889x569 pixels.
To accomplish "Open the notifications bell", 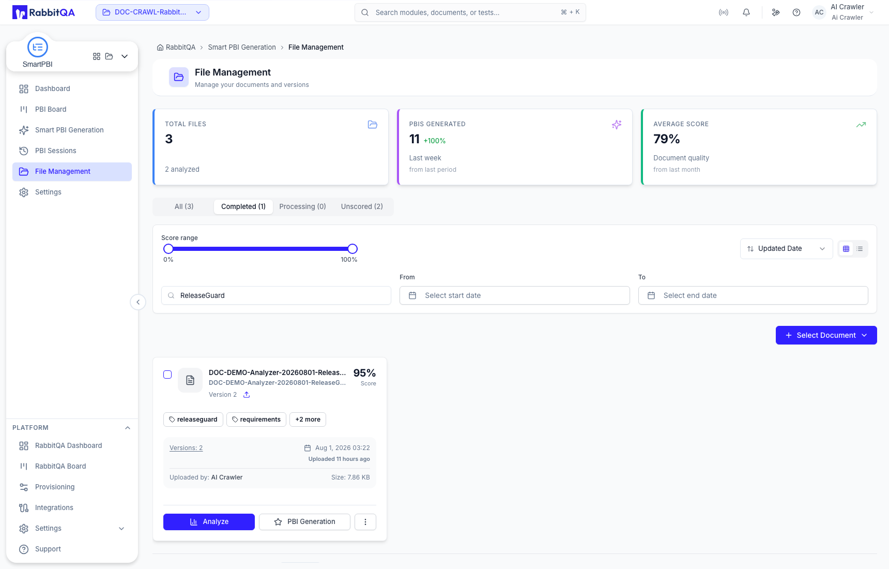I will tap(746, 12).
